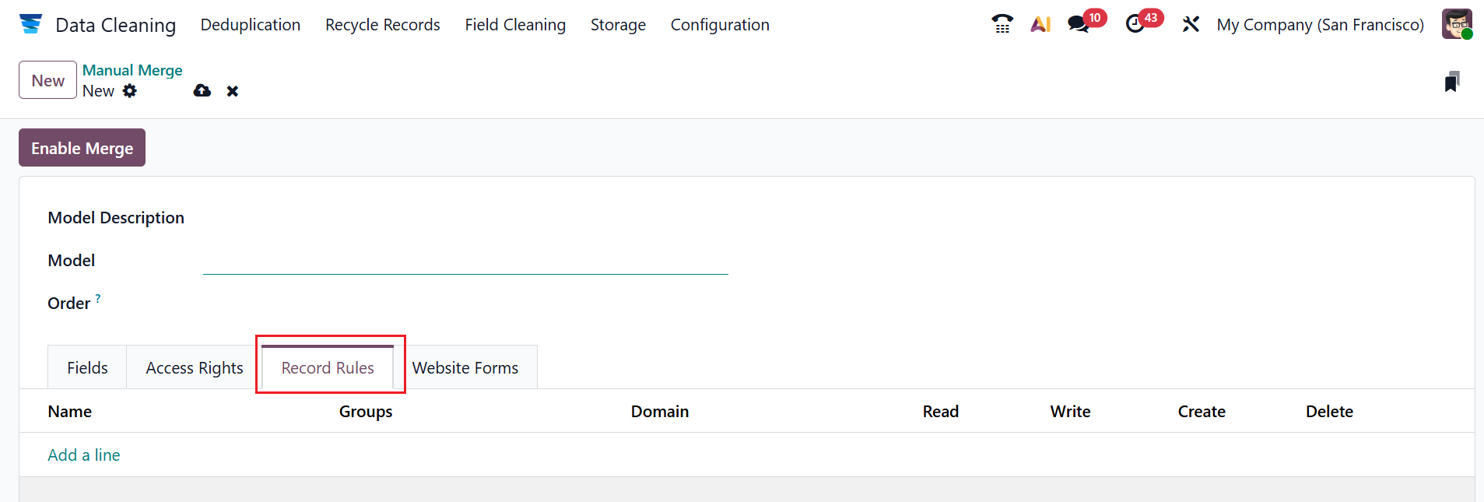Open the VoIP phone icon
This screenshot has width=1484, height=502.
tap(1002, 24)
